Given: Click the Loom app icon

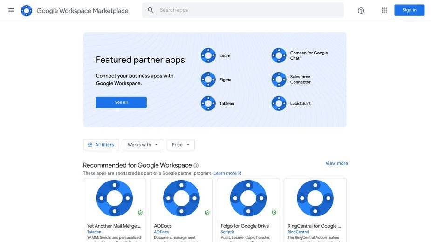Looking at the screenshot, I should pyautogui.click(x=208, y=55).
